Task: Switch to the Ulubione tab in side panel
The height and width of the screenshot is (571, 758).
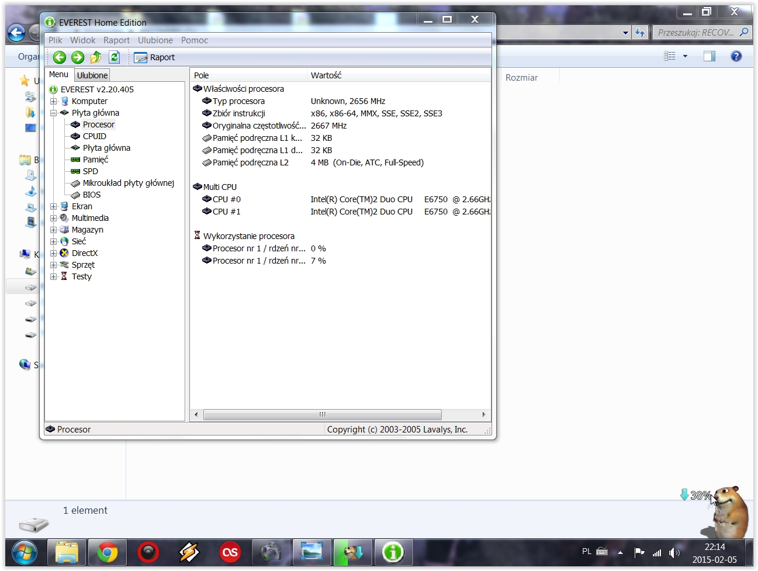Action: pos(92,75)
